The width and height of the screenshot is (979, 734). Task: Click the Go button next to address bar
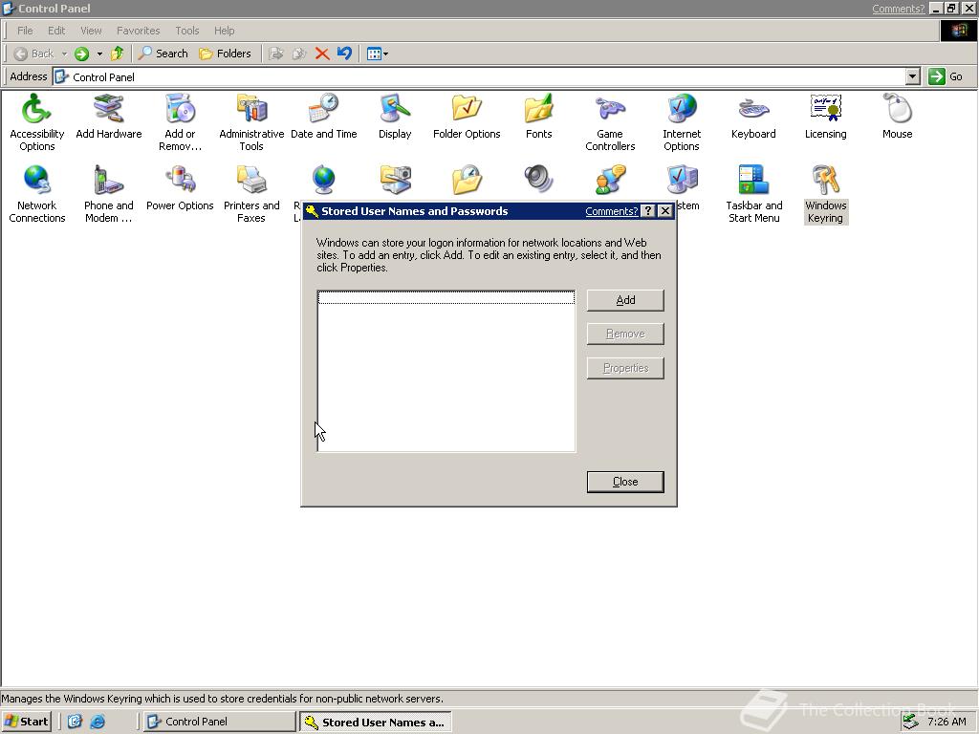tap(946, 76)
